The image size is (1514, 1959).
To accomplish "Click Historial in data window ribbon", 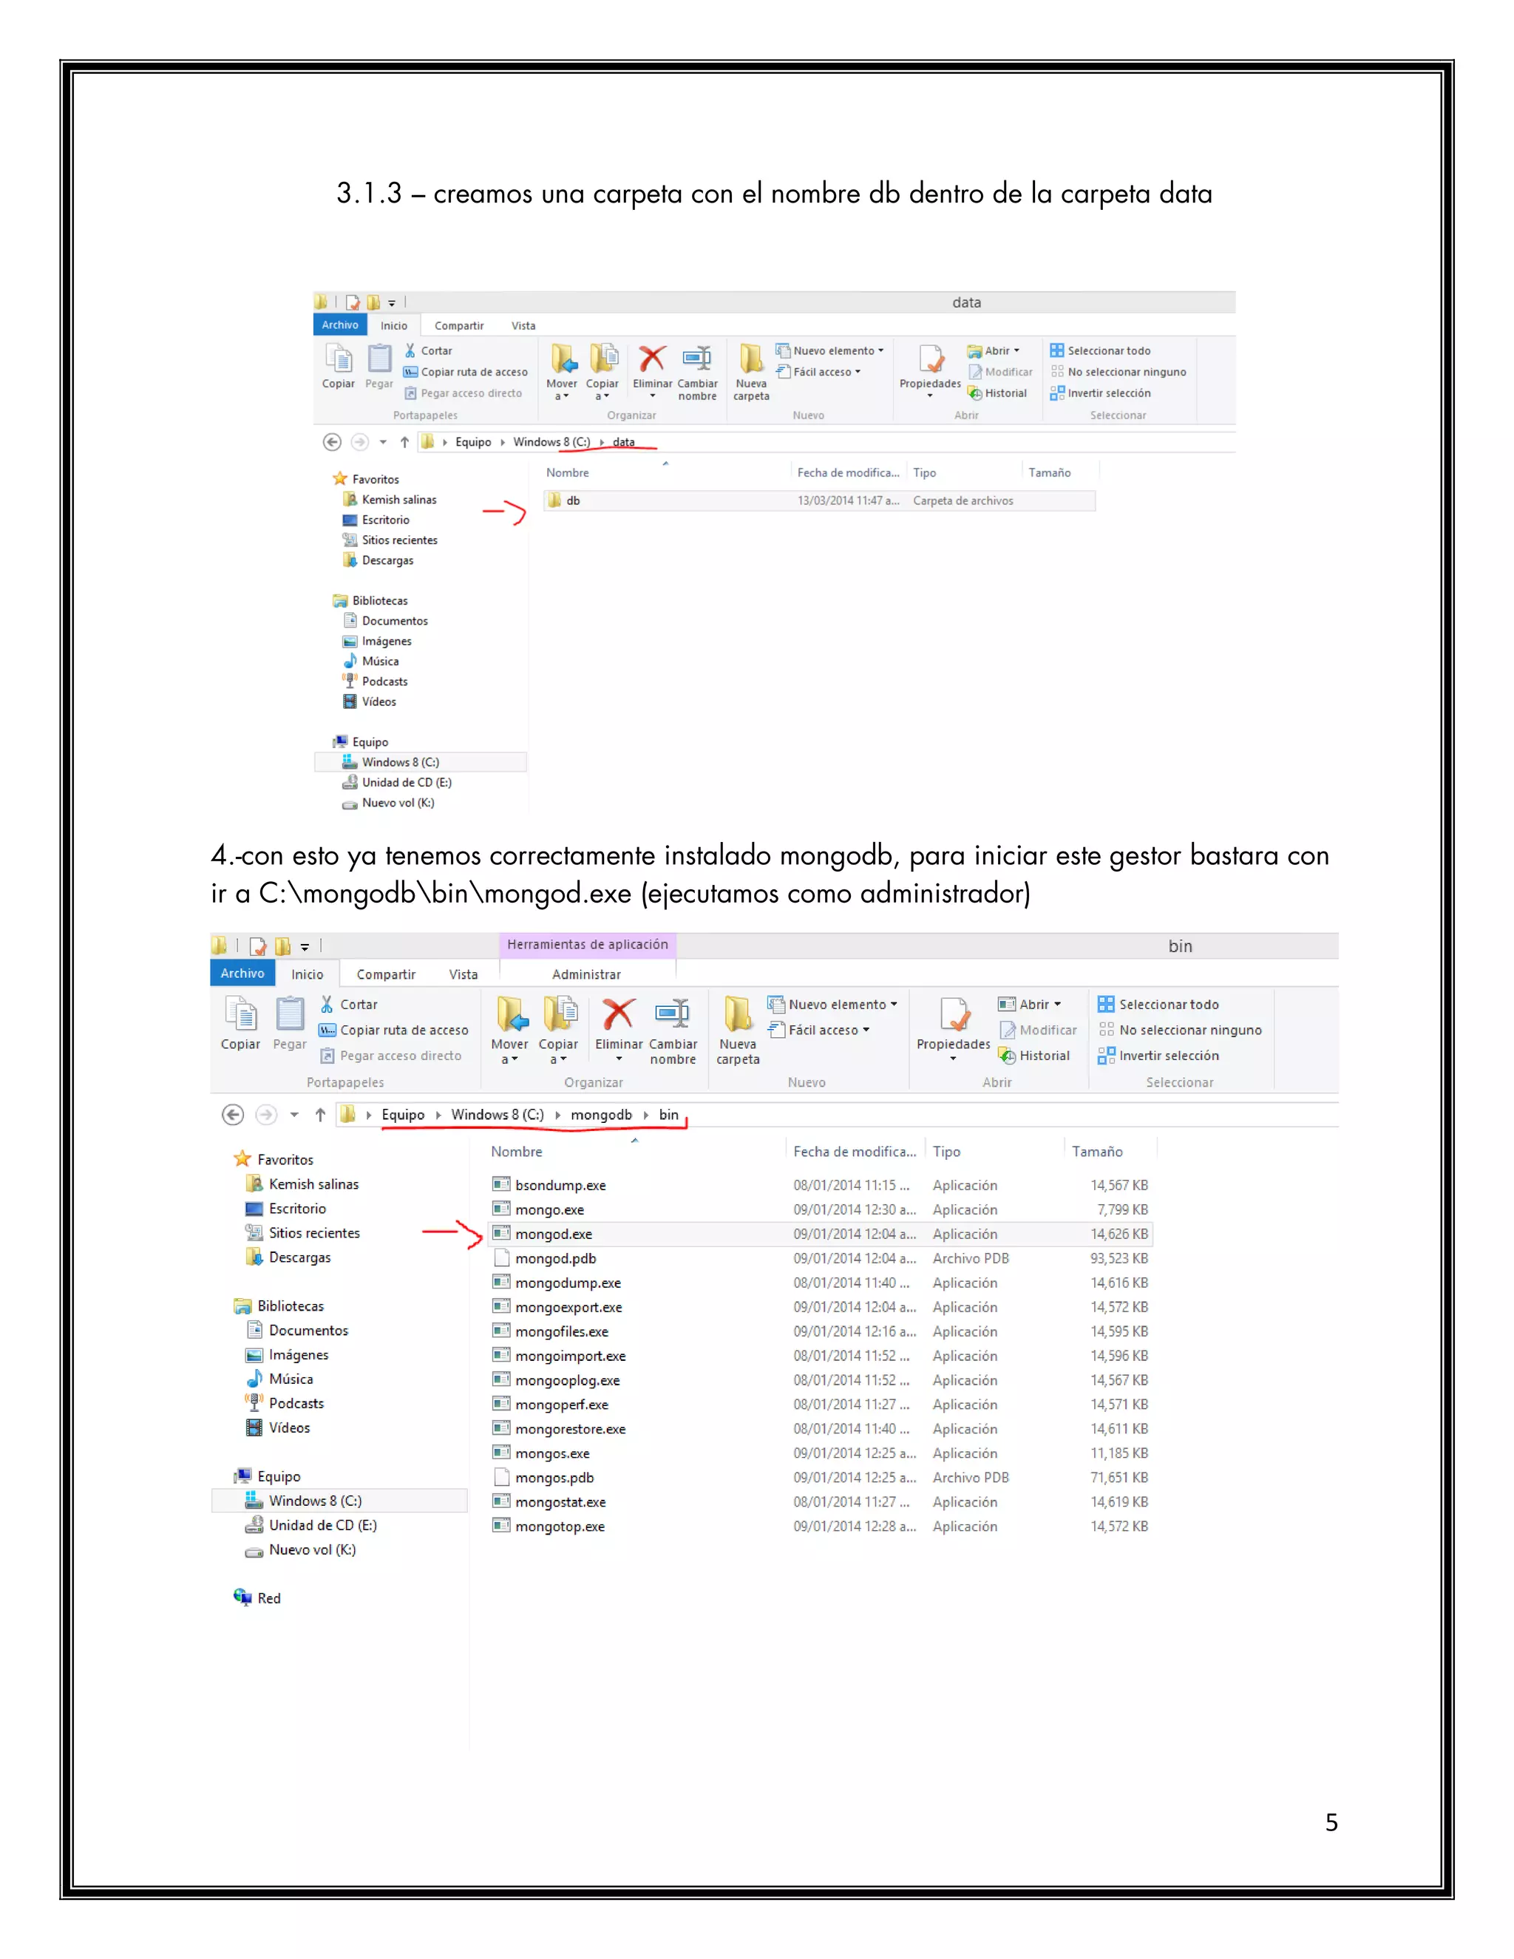I will (997, 393).
